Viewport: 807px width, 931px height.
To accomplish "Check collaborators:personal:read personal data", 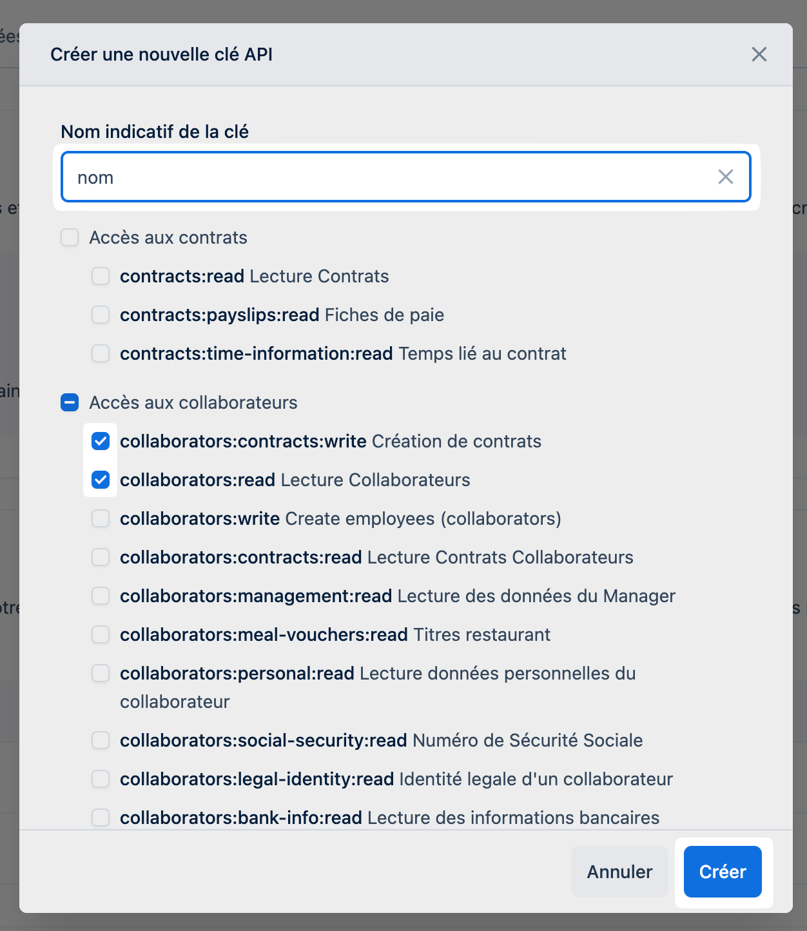I will pyautogui.click(x=101, y=673).
